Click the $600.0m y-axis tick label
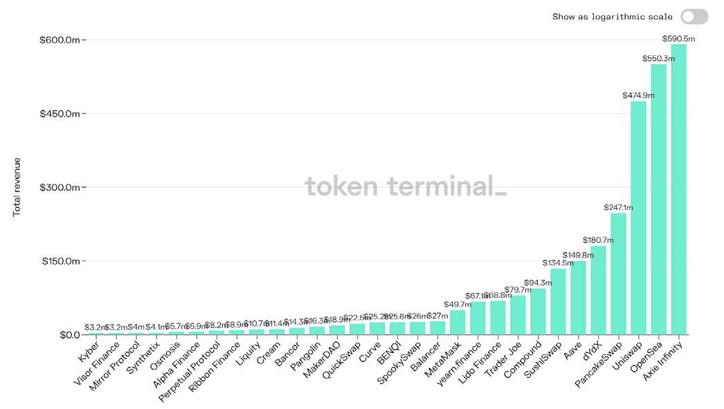 60,40
